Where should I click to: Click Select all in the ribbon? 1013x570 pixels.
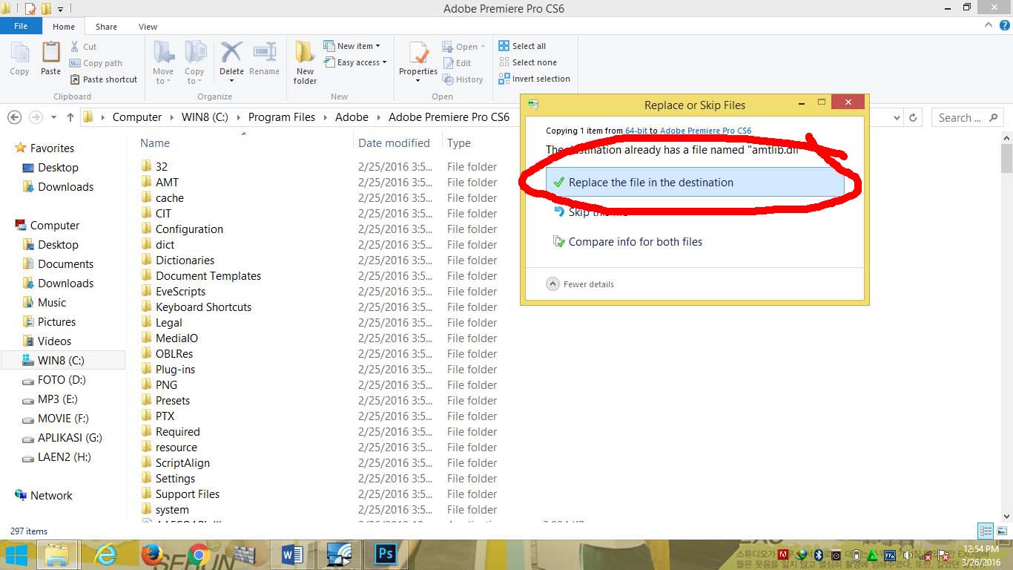pyautogui.click(x=523, y=46)
